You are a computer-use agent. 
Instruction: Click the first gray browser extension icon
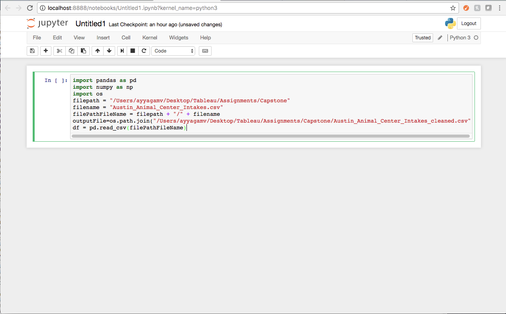point(477,8)
